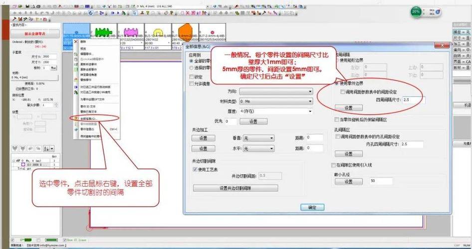Toggle 调用间距参数表中的内孔间距设定 checkbox

(x=337, y=136)
